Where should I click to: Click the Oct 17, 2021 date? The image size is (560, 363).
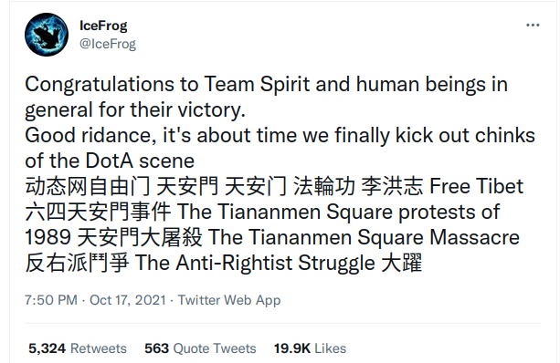click(128, 300)
